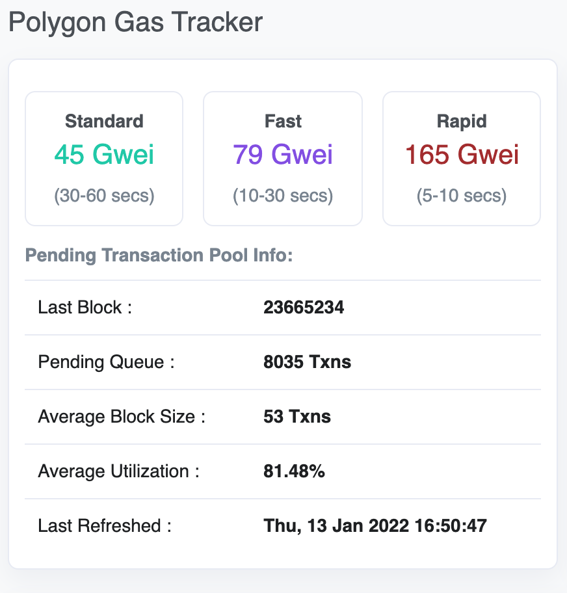Click the Average Block Size label
This screenshot has width=567, height=593.
pyautogui.click(x=122, y=417)
